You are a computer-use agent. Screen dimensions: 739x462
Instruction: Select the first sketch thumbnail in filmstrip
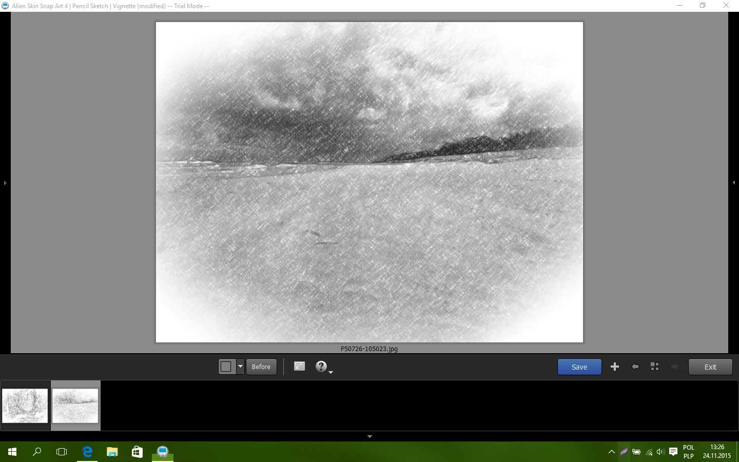pyautogui.click(x=25, y=406)
